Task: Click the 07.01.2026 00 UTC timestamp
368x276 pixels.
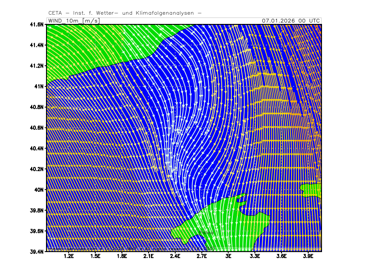Action: (x=291, y=21)
